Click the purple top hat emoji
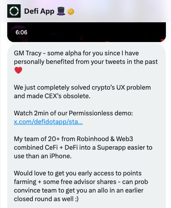Screen dimensions: 171x208 (61, 11)
